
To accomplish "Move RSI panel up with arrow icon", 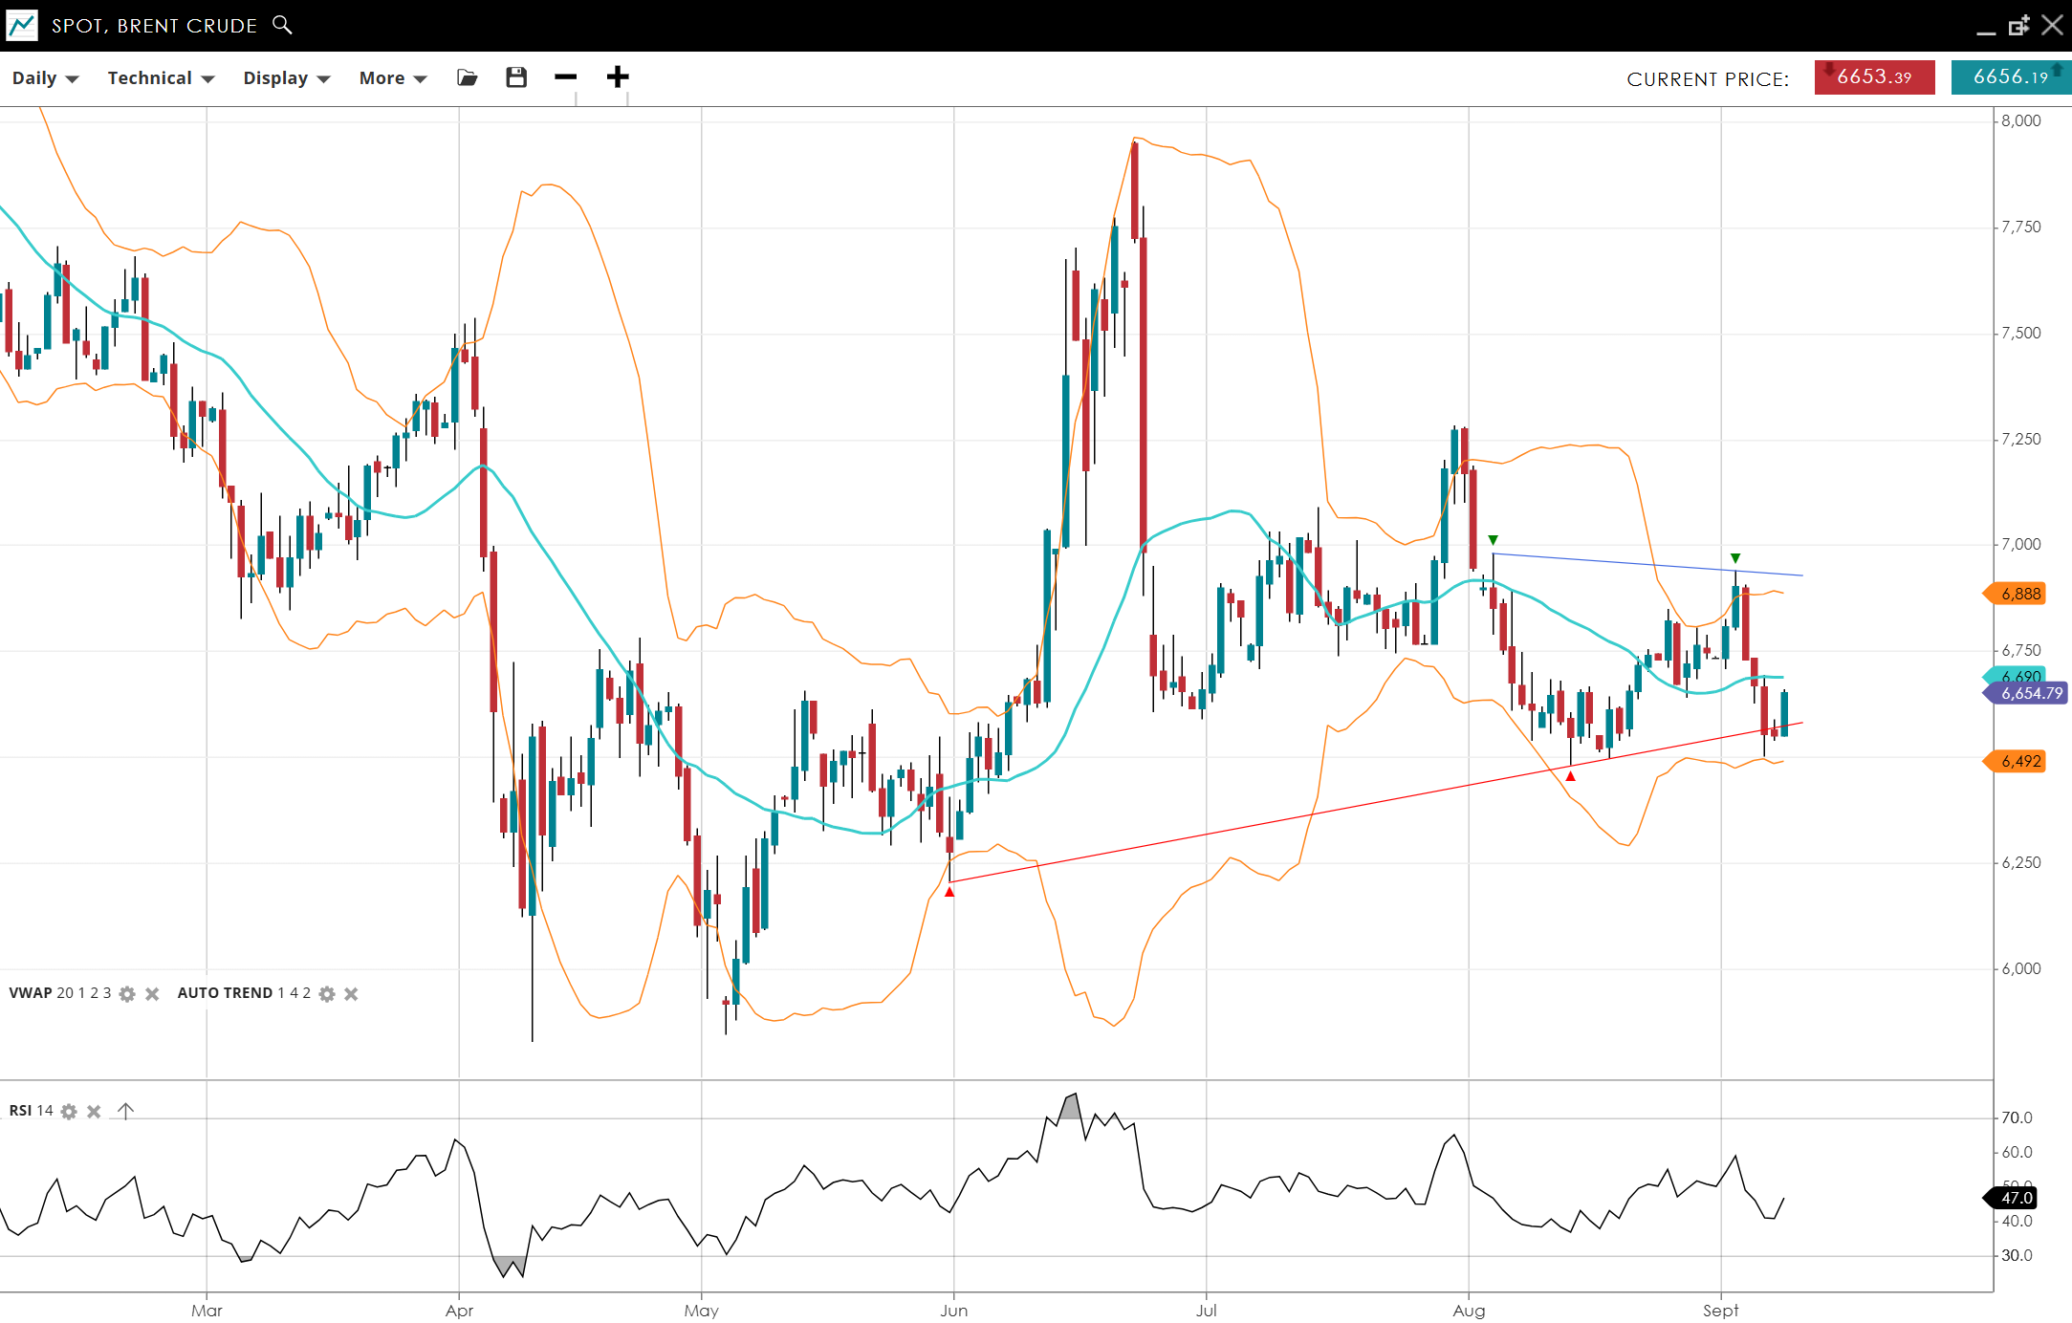I will tap(125, 1111).
